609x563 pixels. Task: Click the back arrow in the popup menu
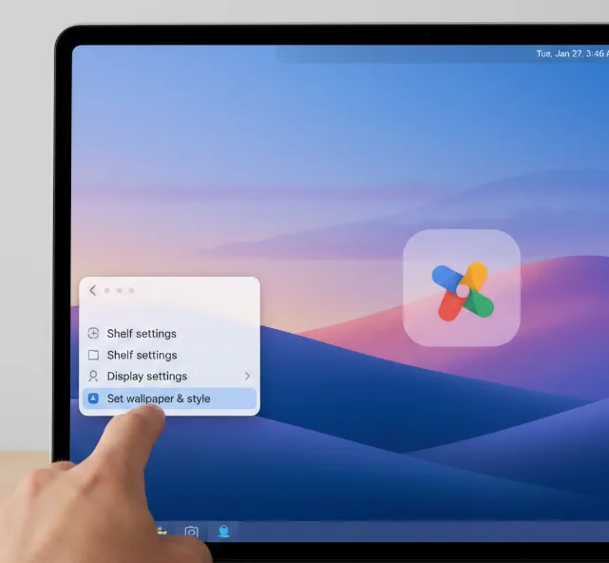click(x=92, y=290)
